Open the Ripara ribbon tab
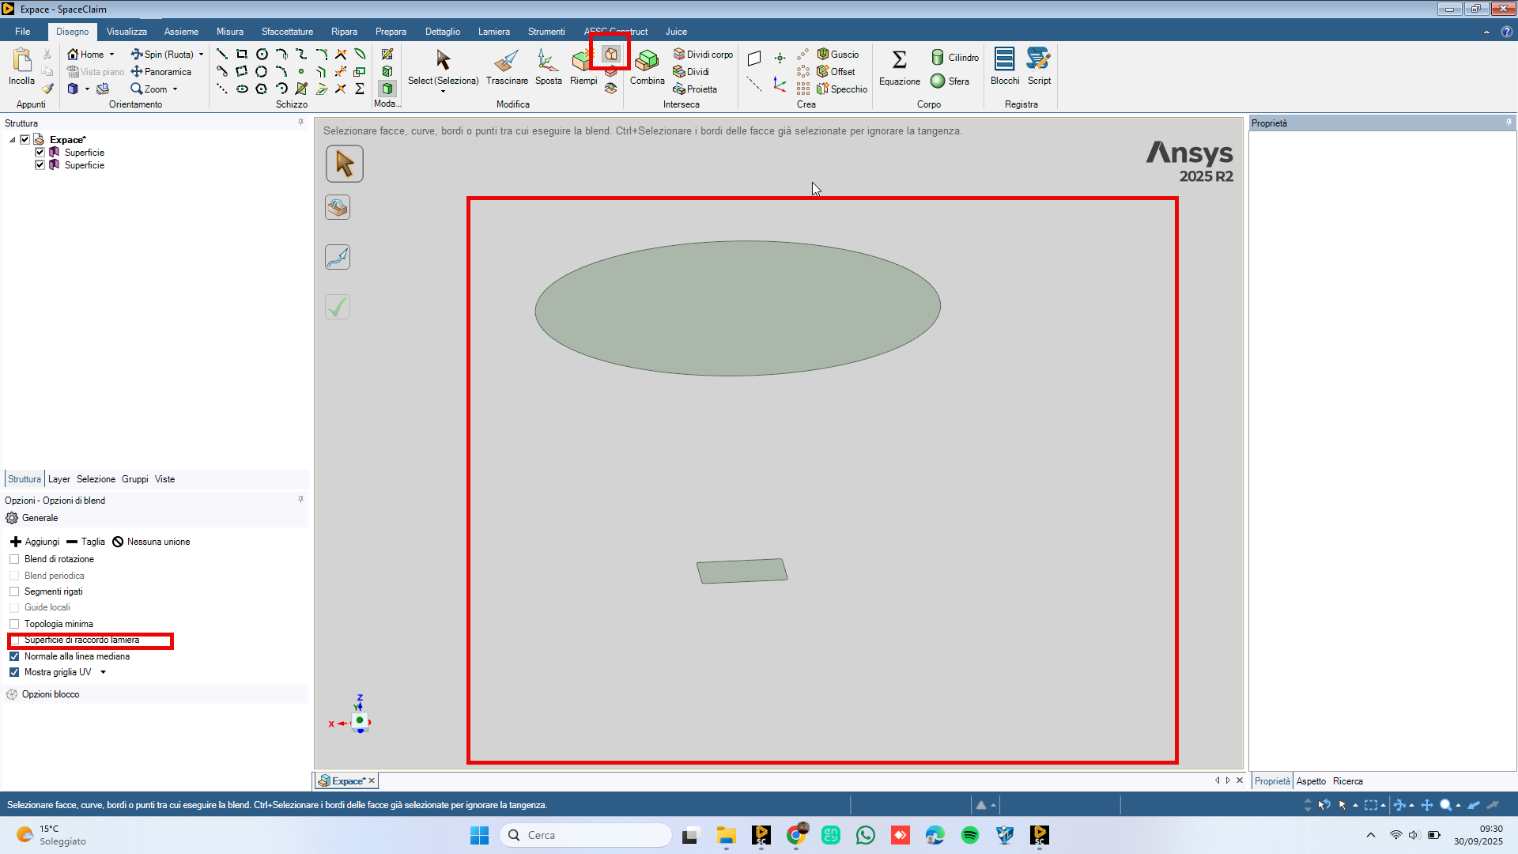This screenshot has width=1518, height=854. tap(344, 32)
